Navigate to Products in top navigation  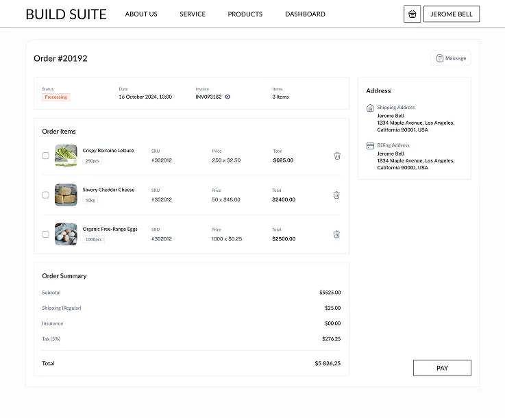[x=245, y=14]
